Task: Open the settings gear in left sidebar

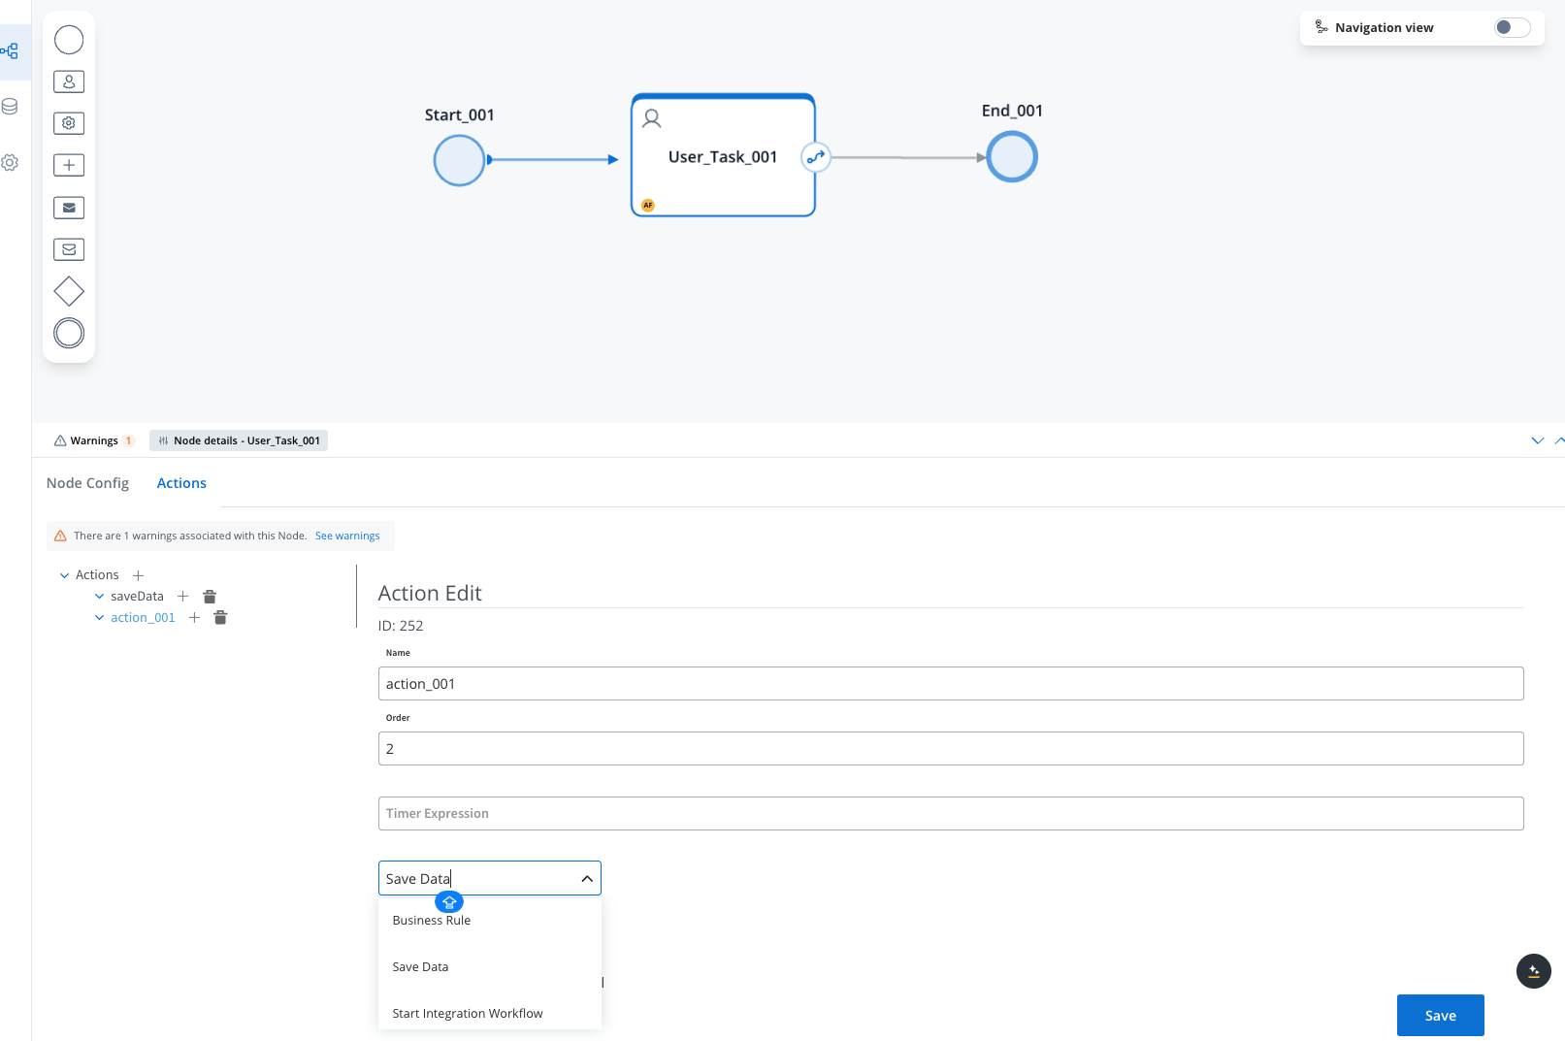Action: click(x=10, y=163)
